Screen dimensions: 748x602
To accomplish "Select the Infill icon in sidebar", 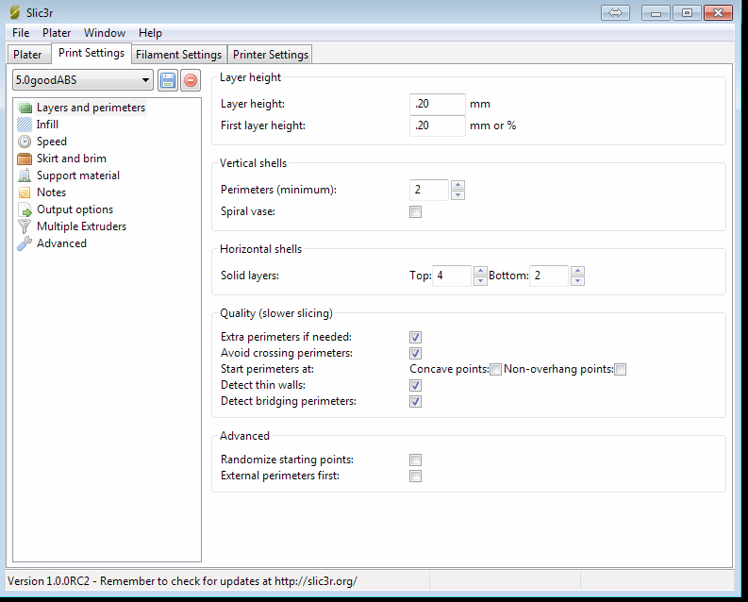I will pos(25,125).
